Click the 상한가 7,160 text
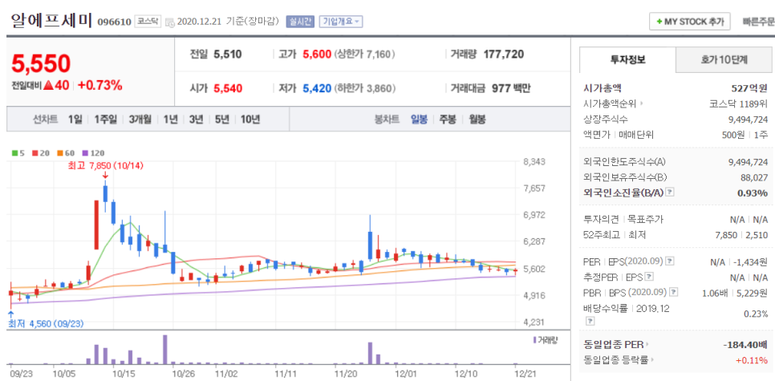Image resolution: width=775 pixels, height=381 pixels. 365,55
